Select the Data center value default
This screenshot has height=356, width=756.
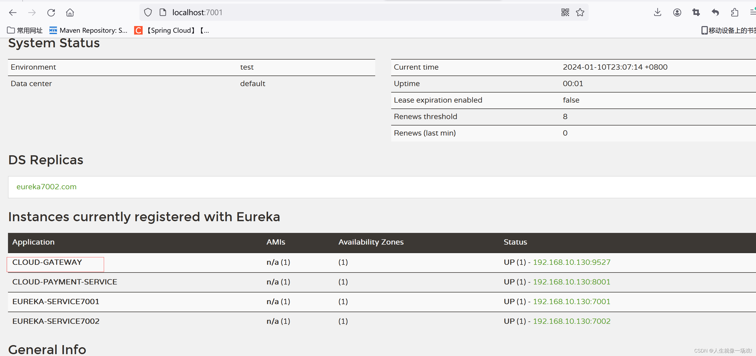click(252, 83)
